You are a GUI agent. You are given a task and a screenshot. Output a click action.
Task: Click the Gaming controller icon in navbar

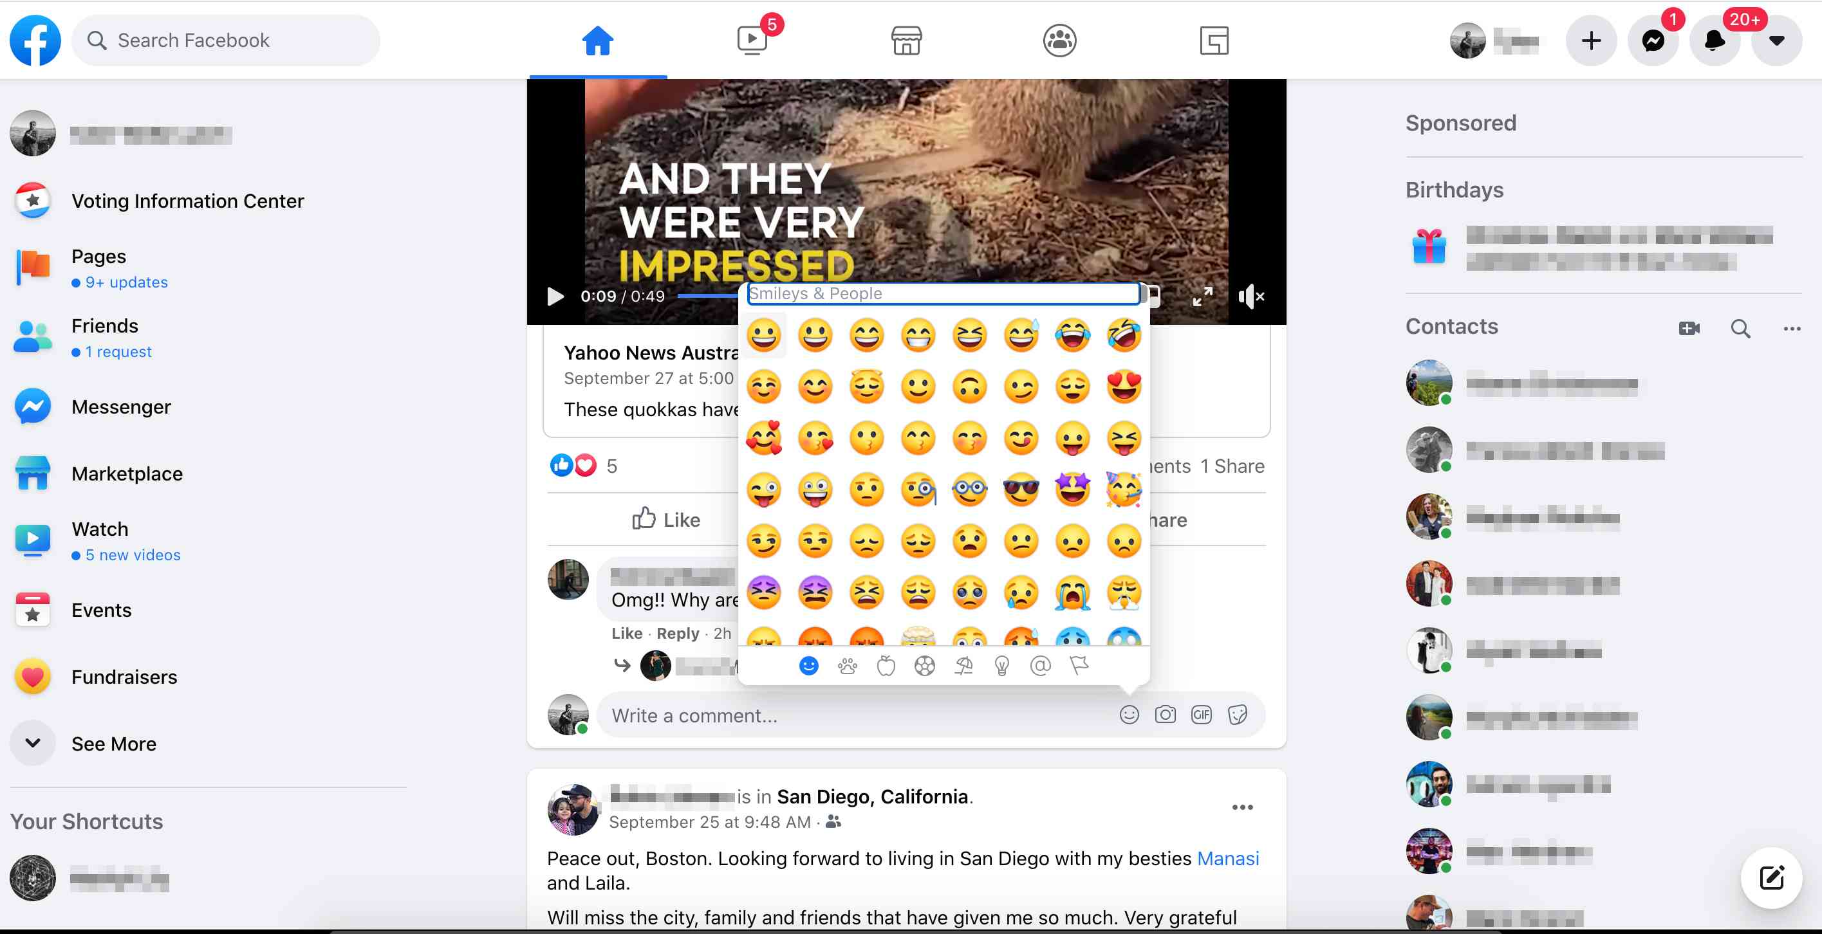point(1214,39)
